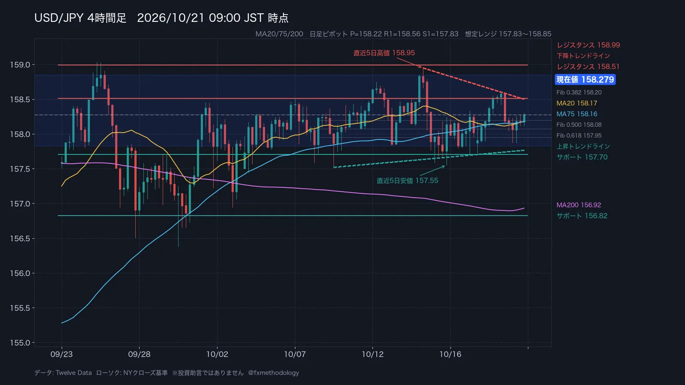Click the '158.5' price axis label
The image size is (685, 385).
[20, 99]
